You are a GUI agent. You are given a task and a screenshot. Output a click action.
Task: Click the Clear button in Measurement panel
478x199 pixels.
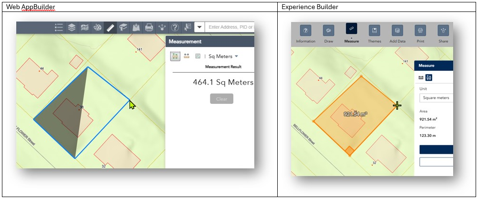click(x=222, y=99)
